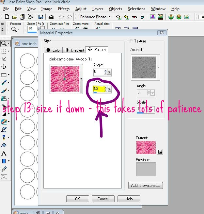The width and height of the screenshot is (204, 214).
Task: Select the Deform tool
Action: click(4, 177)
